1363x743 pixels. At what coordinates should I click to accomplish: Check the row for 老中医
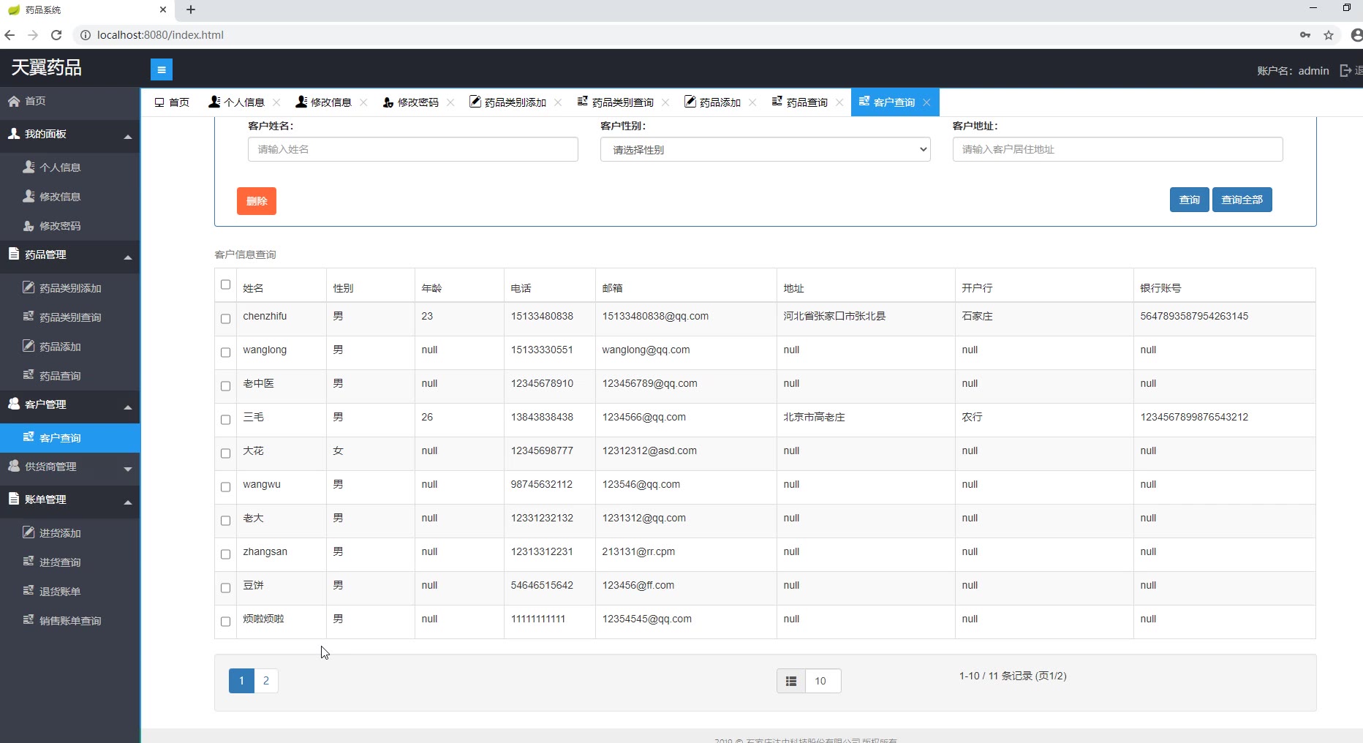(225, 386)
